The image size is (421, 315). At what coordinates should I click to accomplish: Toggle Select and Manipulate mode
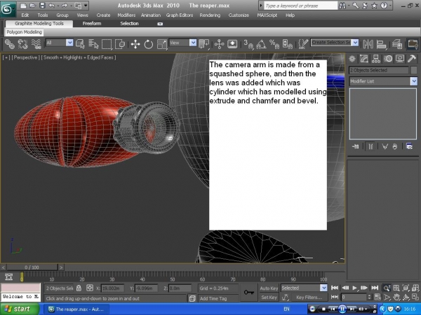[219, 44]
